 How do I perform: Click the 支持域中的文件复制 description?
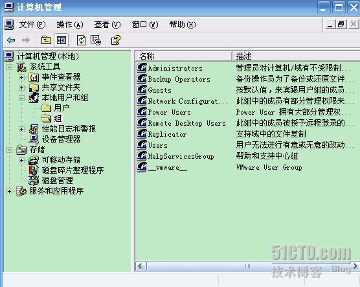(271, 134)
